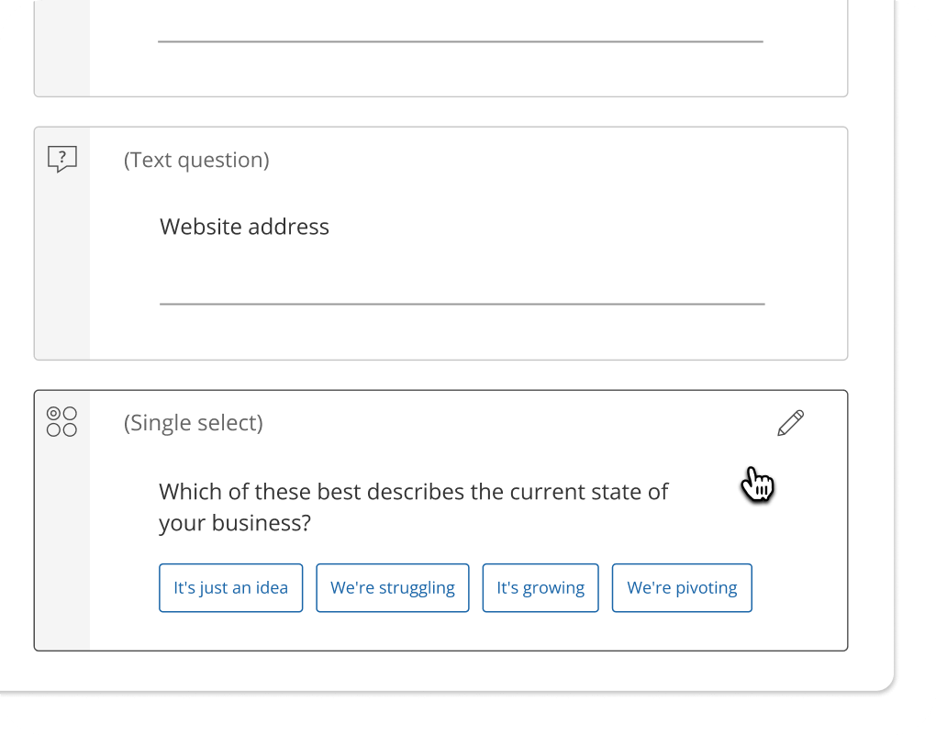Viewport: 936px width, 735px height.
Task: Click the business state question text
Action: (414, 507)
